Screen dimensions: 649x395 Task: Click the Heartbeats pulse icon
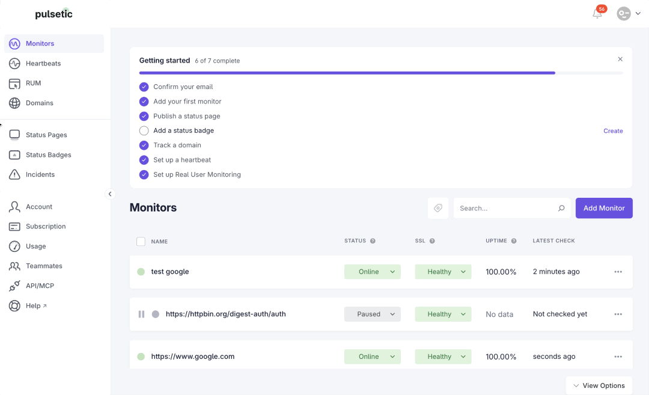(14, 63)
